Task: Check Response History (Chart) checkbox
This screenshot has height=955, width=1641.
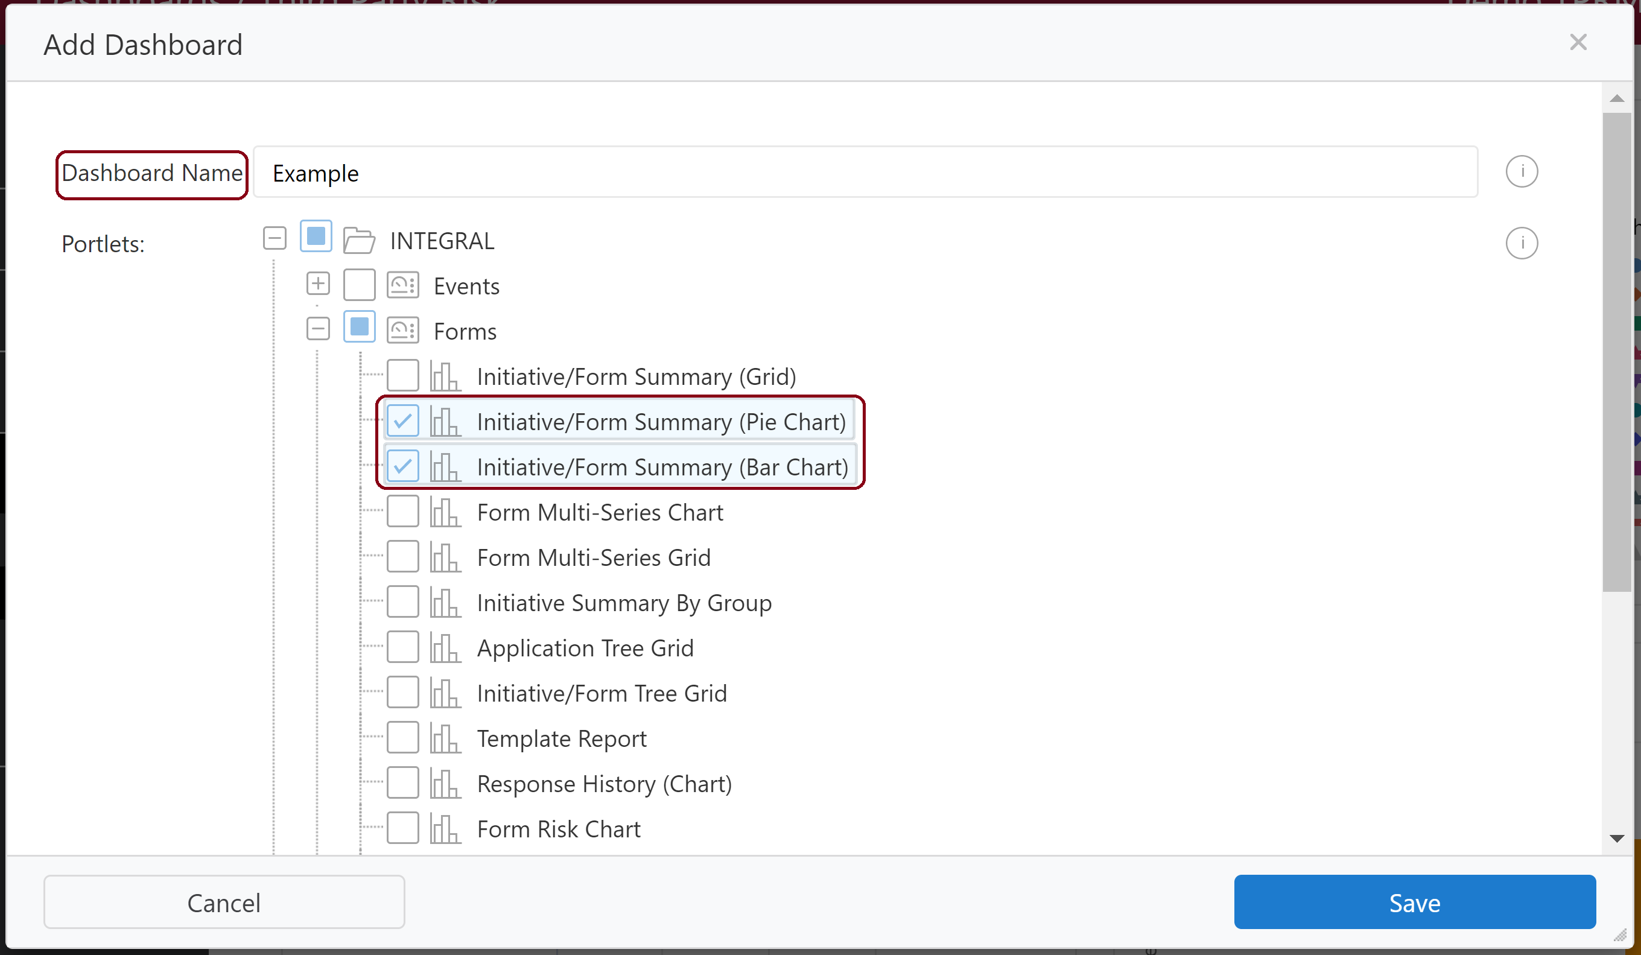Action: pos(402,782)
